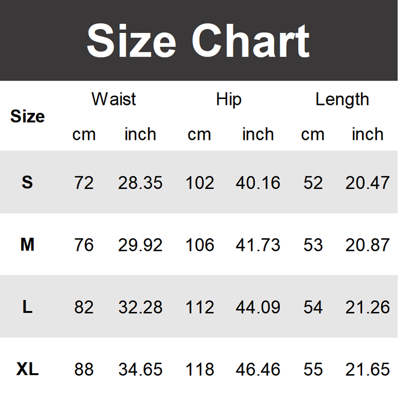Select the Hip column header

(x=228, y=99)
